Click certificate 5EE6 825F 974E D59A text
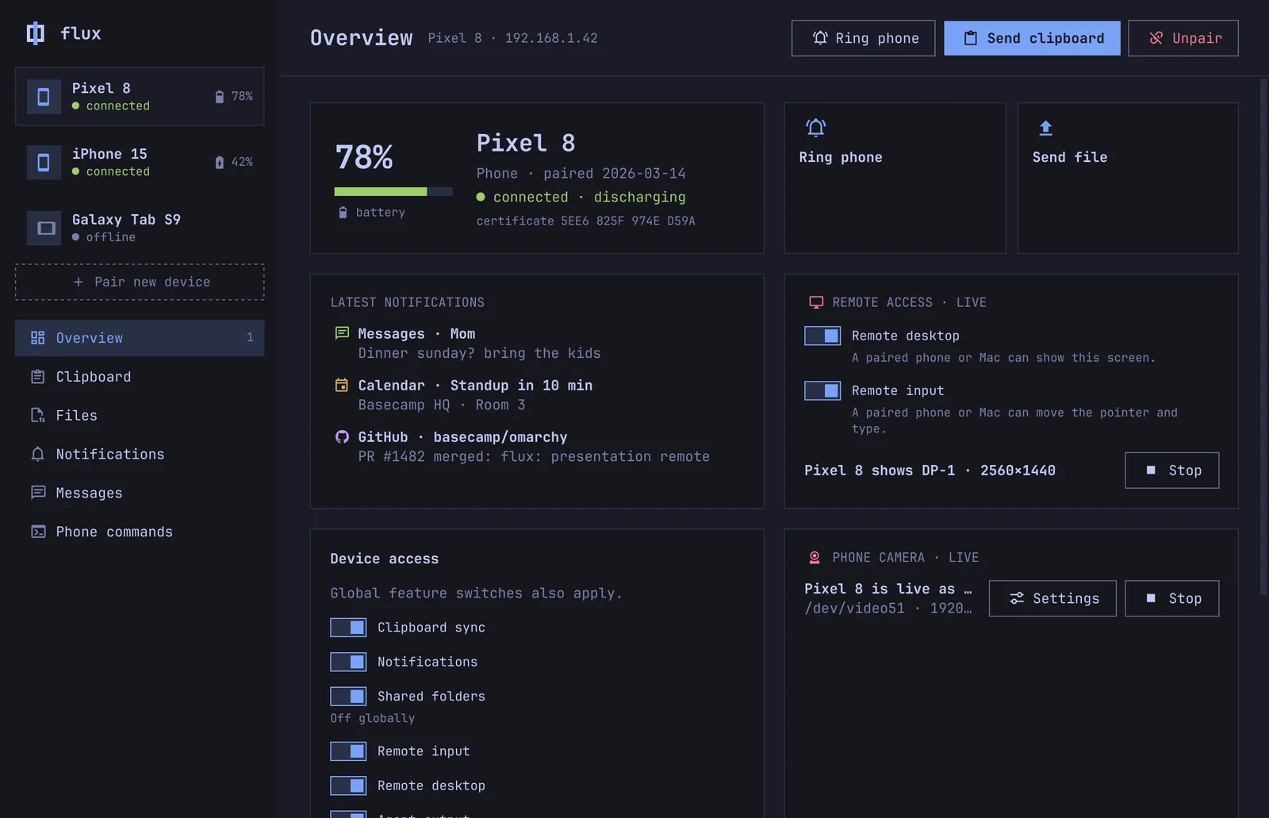Image resolution: width=1269 pixels, height=818 pixels. (585, 221)
